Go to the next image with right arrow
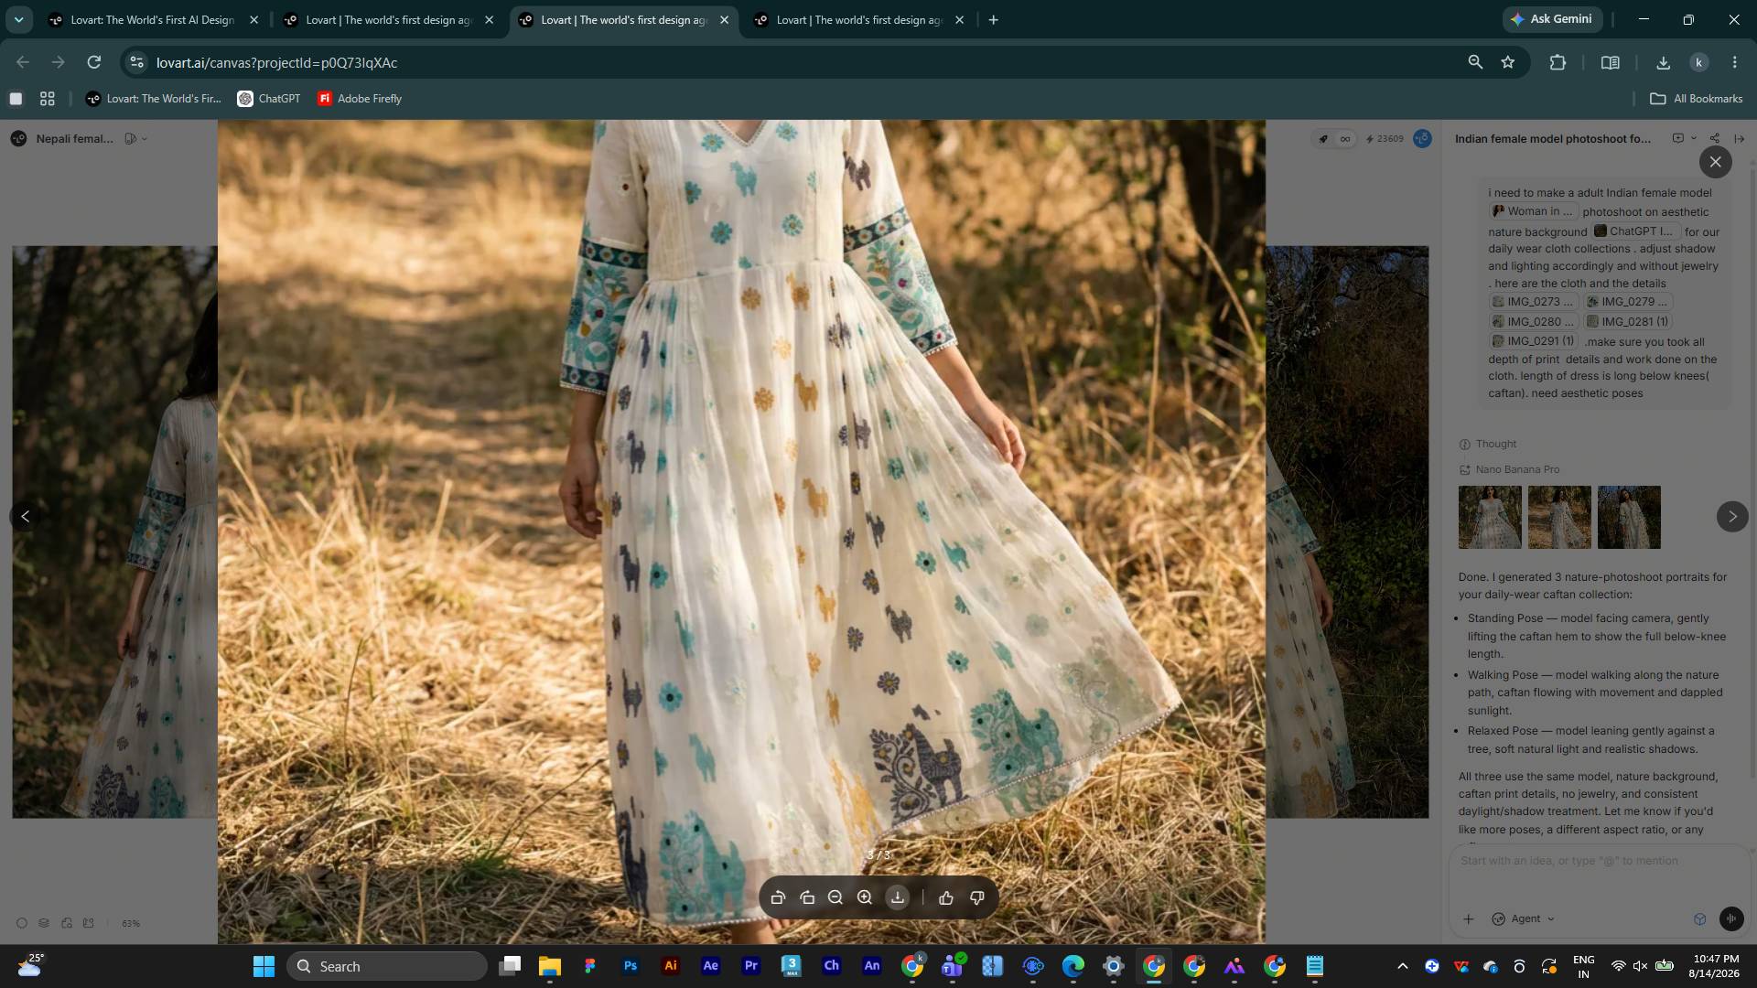The image size is (1757, 988). (x=1732, y=516)
